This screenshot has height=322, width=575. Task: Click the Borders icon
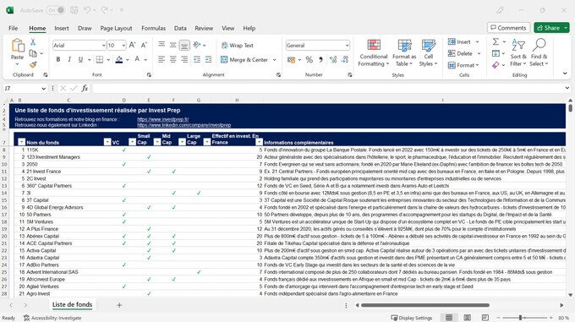click(x=100, y=59)
